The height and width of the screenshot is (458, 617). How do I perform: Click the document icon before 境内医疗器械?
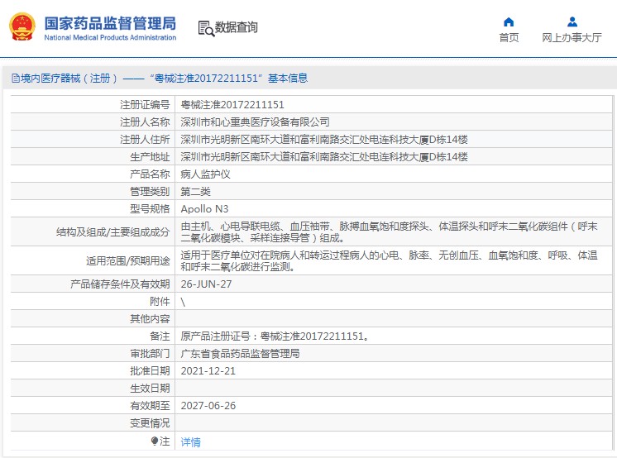point(16,79)
